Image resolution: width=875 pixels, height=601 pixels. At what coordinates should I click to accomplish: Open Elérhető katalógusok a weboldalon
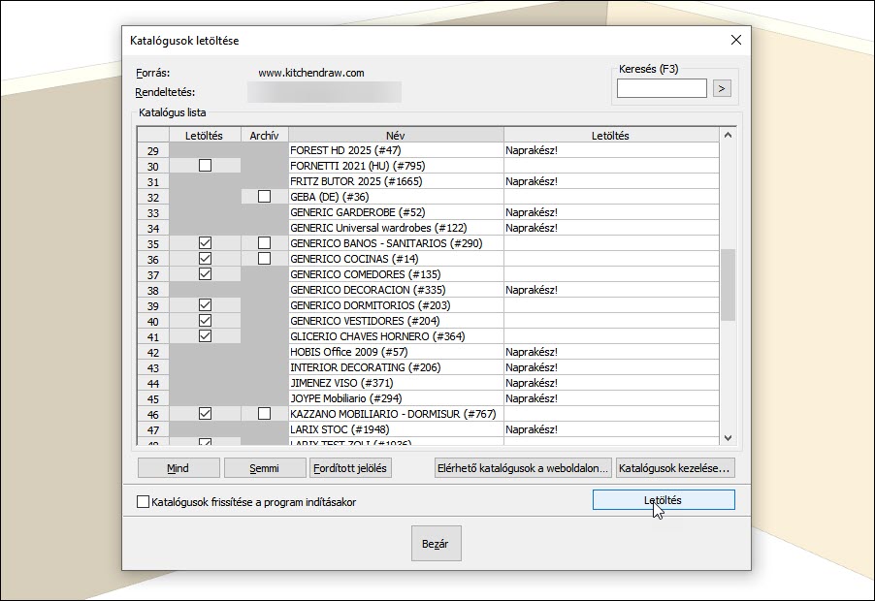(523, 468)
